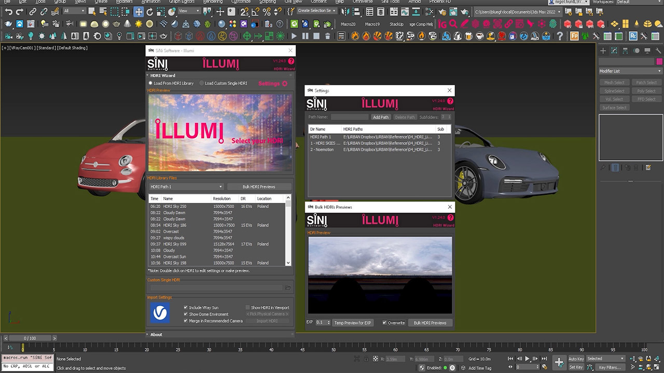Open the Phoenix FD menu
The width and height of the screenshot is (664, 373).
tap(439, 2)
